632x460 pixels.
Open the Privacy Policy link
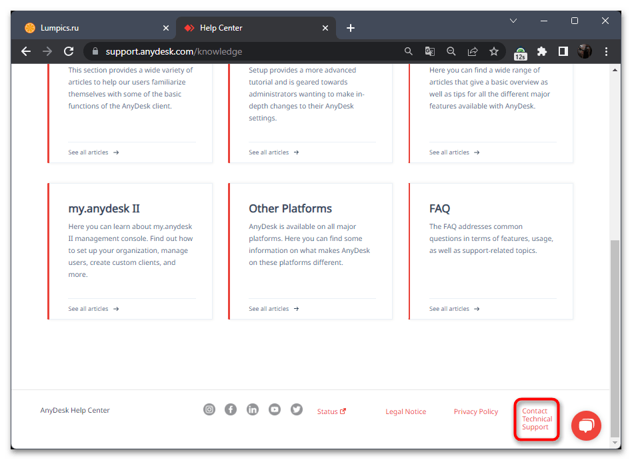tap(475, 411)
